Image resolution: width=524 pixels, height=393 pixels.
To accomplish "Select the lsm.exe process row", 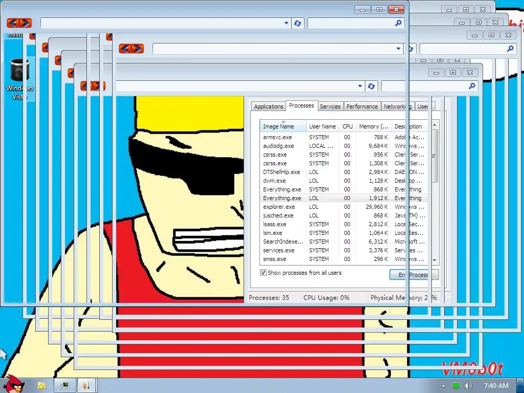I will click(x=344, y=233).
